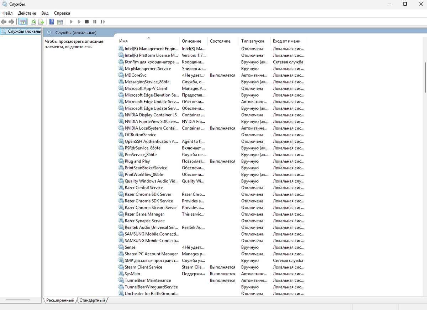The width and height of the screenshot is (427, 310).
Task: Select Razer Chroma SDK Service row
Action: 212,201
